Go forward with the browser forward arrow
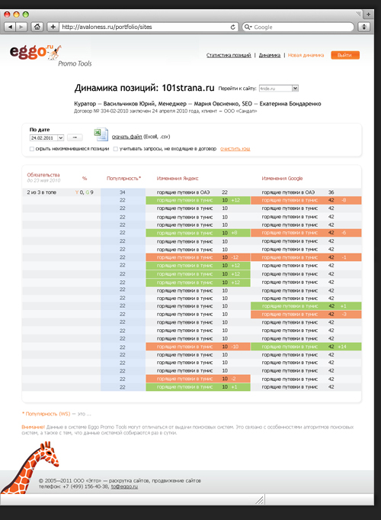381x520 pixels. 21,27
